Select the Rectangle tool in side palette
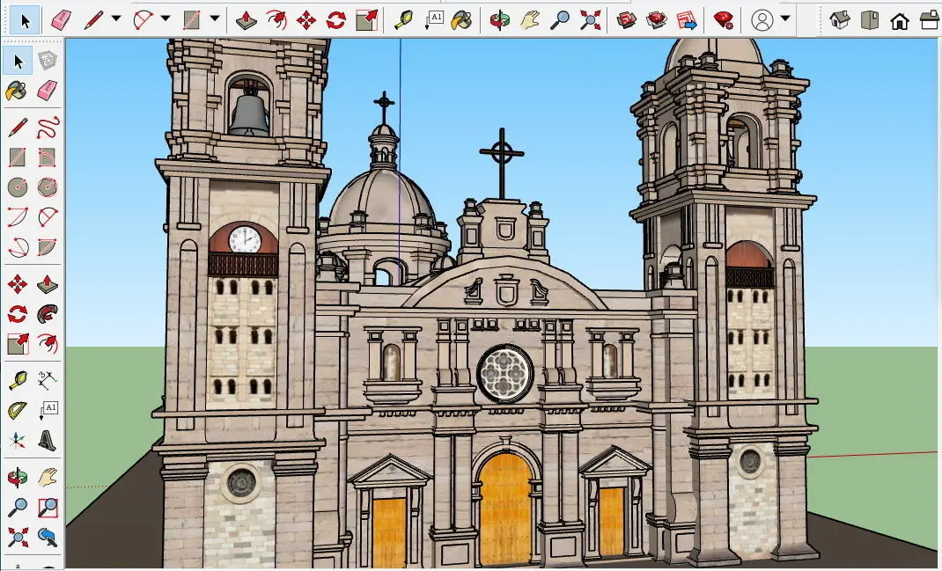 [18, 157]
